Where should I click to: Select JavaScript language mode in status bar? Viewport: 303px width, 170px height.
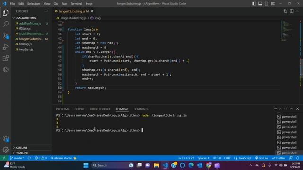click(x=243, y=158)
